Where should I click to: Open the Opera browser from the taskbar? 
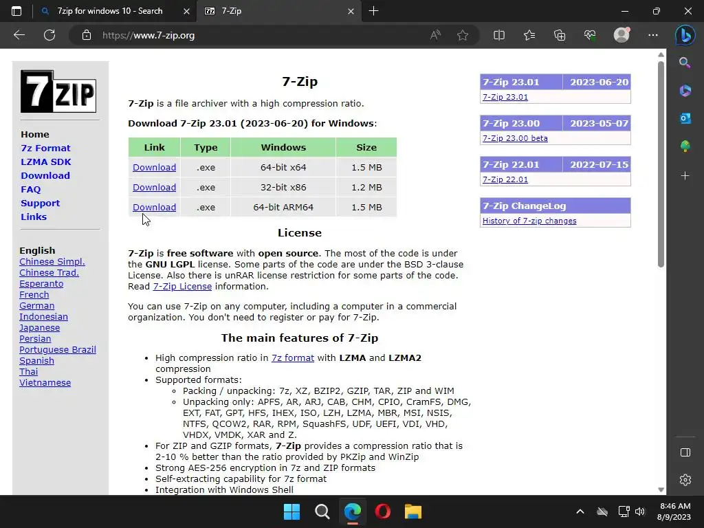pos(382,511)
